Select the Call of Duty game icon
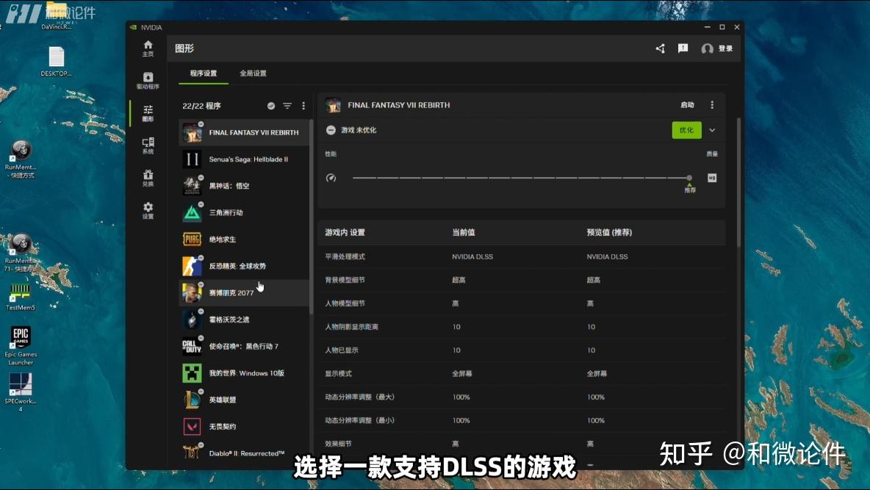This screenshot has width=870, height=490. click(x=192, y=346)
